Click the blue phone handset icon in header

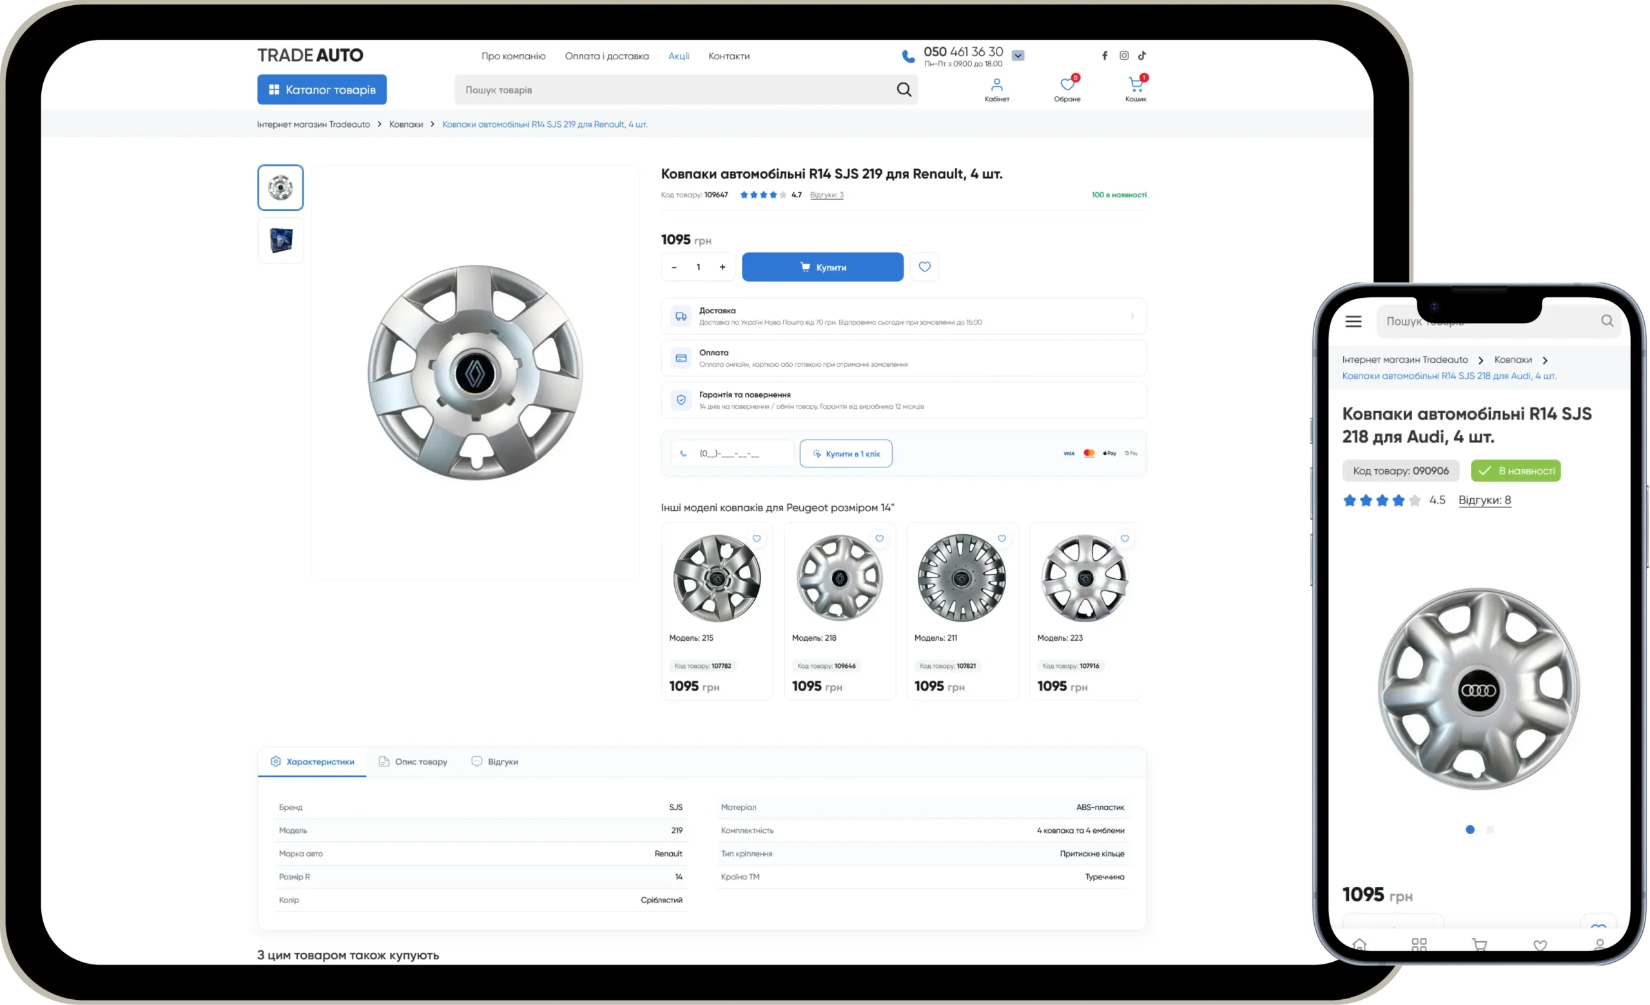(908, 56)
